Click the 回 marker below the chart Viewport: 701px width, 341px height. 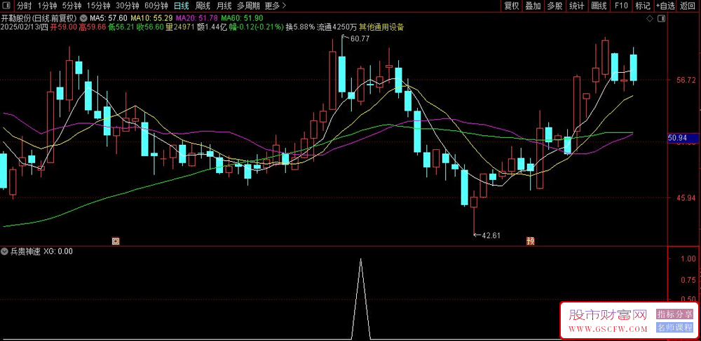116,242
